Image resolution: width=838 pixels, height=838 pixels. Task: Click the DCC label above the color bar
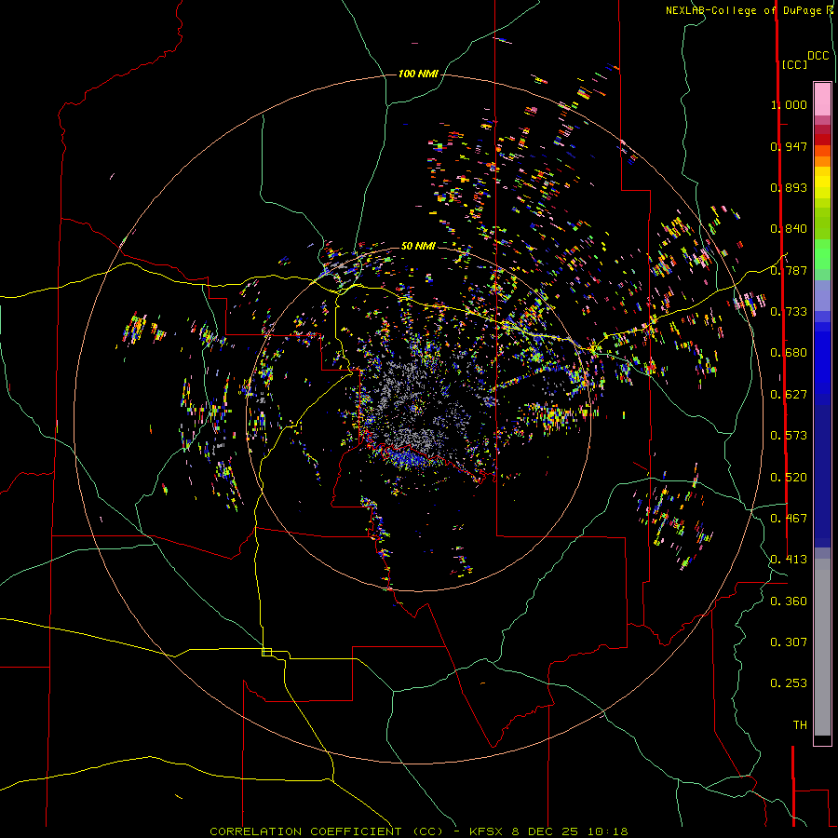pyautogui.click(x=818, y=56)
